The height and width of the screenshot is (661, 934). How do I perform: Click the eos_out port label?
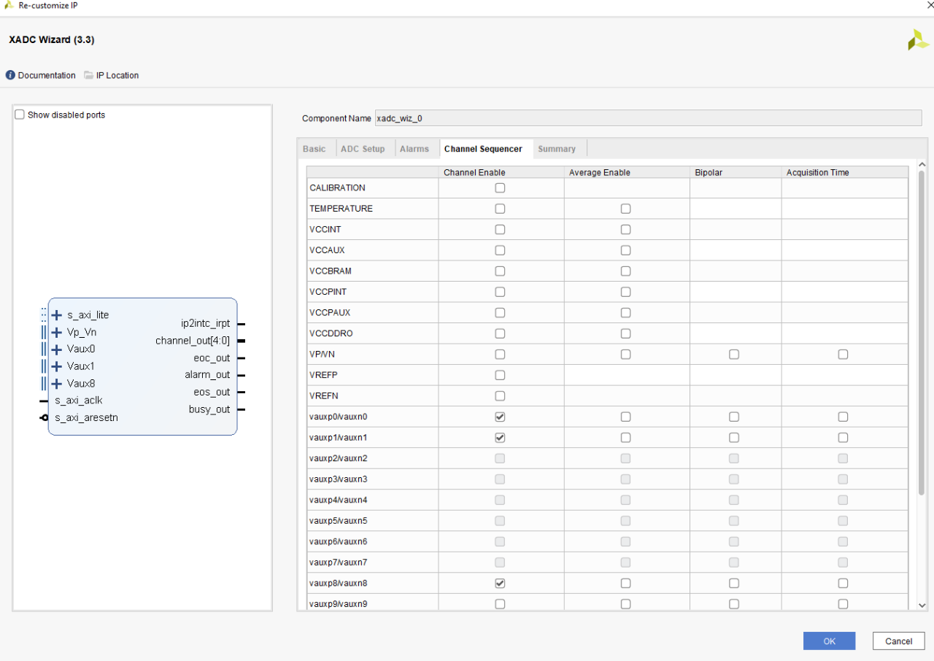pyautogui.click(x=212, y=393)
